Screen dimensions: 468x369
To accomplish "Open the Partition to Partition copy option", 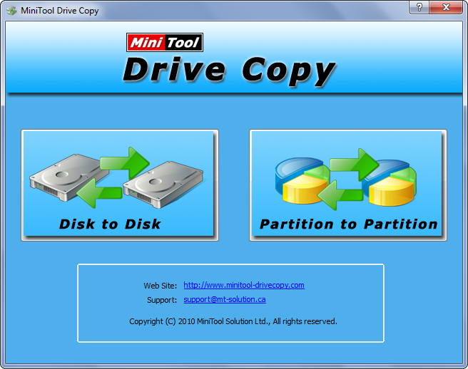I will click(348, 184).
